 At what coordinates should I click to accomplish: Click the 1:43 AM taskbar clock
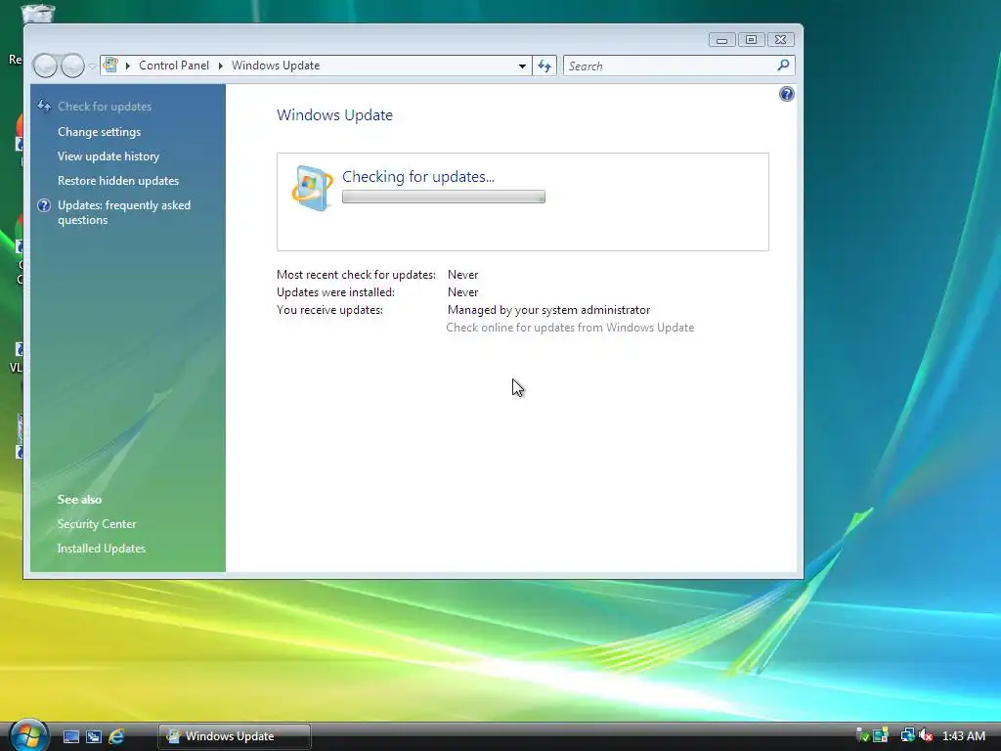(963, 735)
